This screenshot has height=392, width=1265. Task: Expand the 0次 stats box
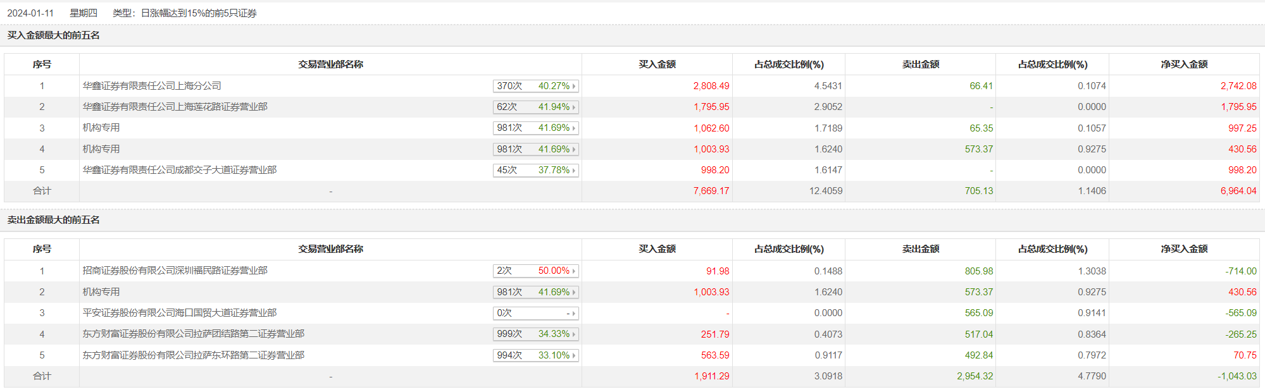535,313
